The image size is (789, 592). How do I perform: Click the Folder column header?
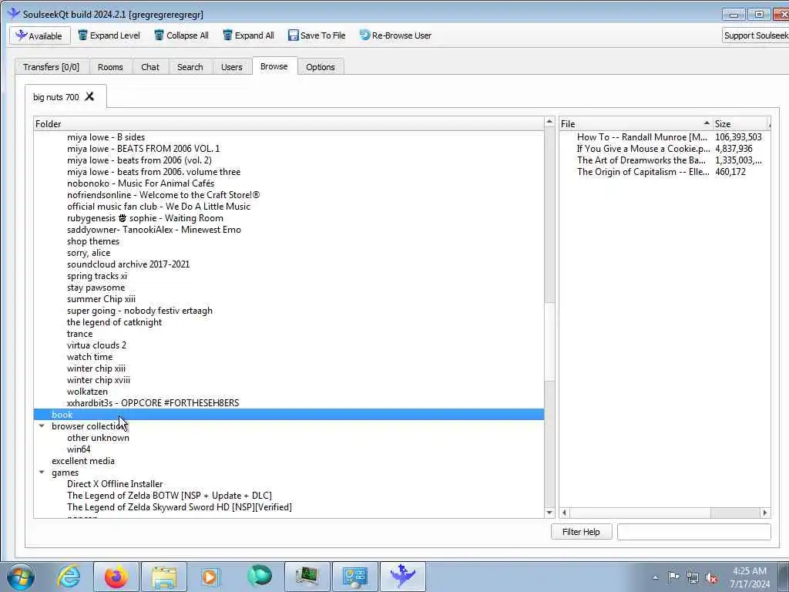289,124
